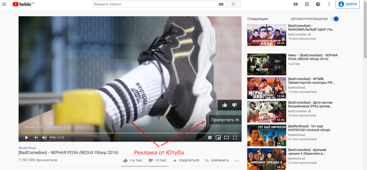Open BadNotDead channel under КРЭЙК video
The height and width of the screenshot is (170, 367).
[x=296, y=88]
